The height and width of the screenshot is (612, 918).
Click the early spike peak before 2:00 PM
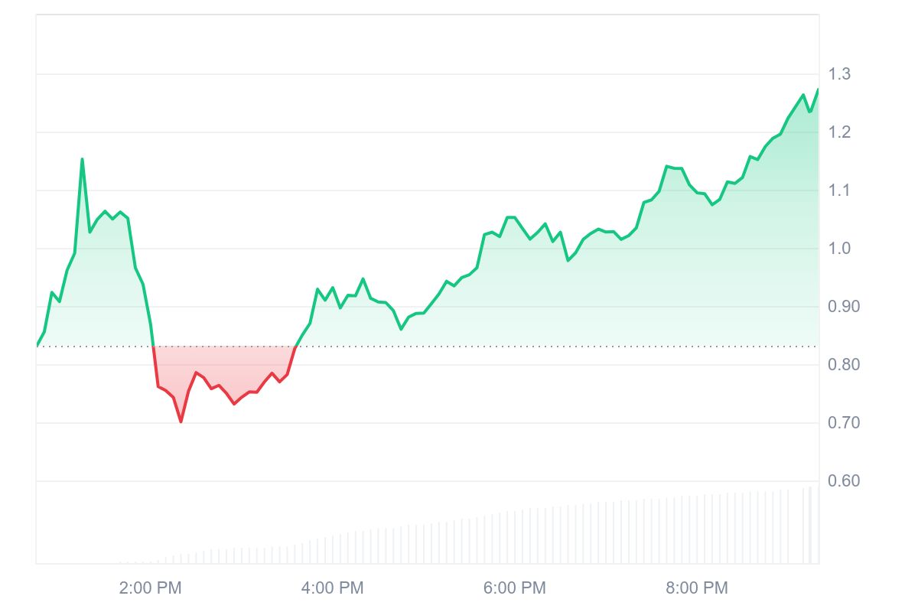point(82,159)
